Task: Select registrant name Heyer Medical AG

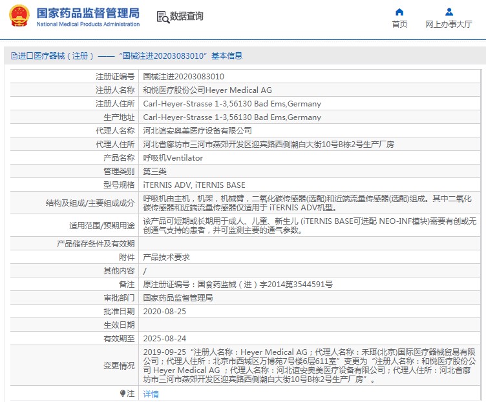Action: pyautogui.click(x=207, y=90)
